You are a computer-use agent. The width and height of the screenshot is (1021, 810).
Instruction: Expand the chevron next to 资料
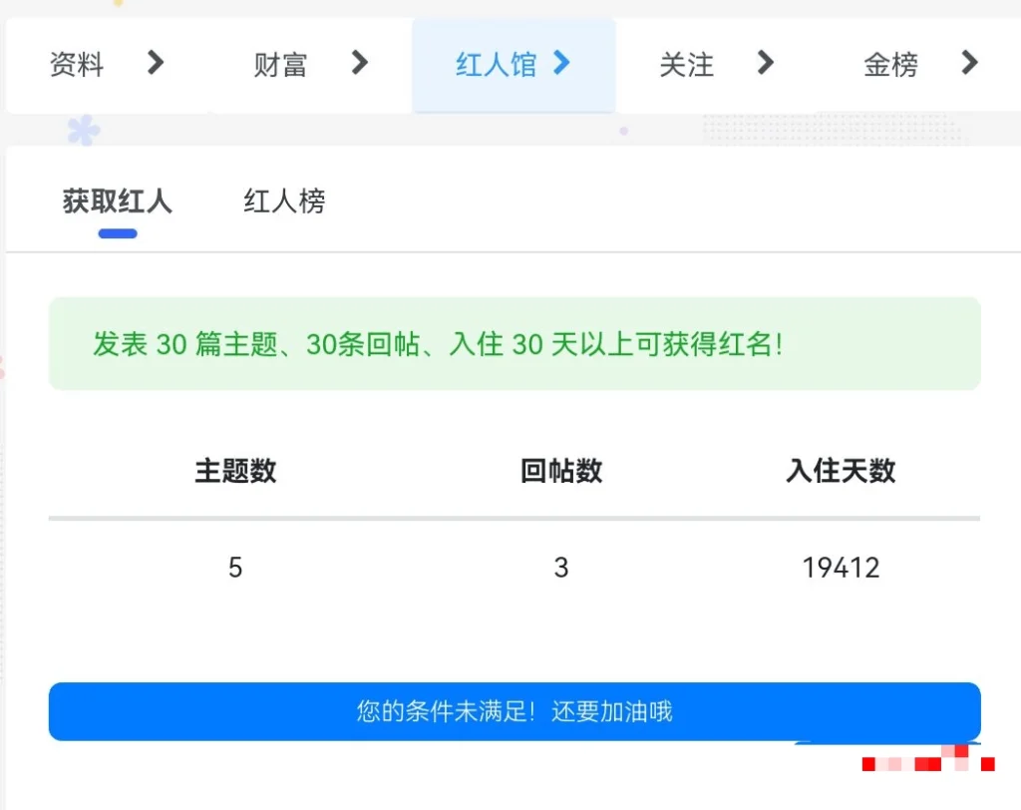[x=155, y=63]
